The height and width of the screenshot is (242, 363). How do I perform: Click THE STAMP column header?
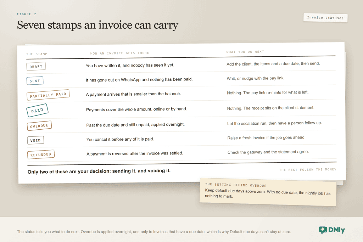tap(37, 54)
